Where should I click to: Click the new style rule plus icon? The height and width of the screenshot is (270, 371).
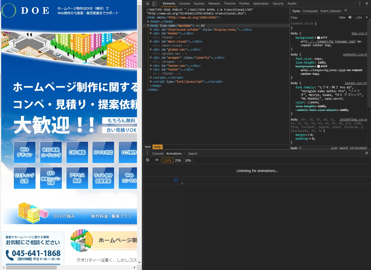tap(367, 17)
